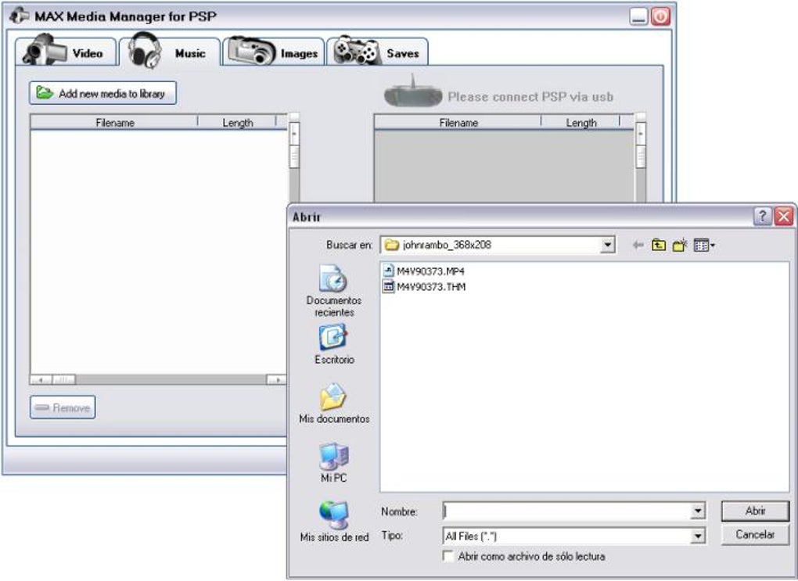This screenshot has height=581, width=798.
Task: Click PSP list vertical scrollbar
Action: tap(641, 158)
